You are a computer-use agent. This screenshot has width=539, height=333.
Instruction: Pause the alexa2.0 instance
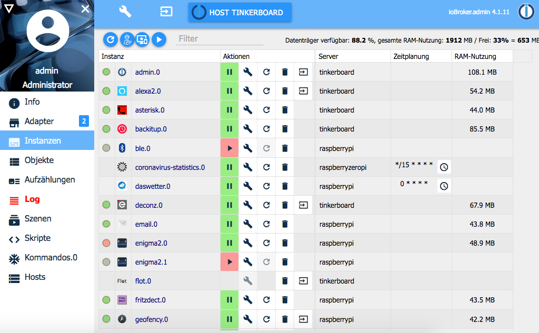229,91
